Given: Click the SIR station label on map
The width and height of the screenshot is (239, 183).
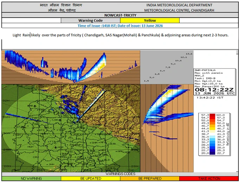Looking at the screenshot, I should 35,141.
